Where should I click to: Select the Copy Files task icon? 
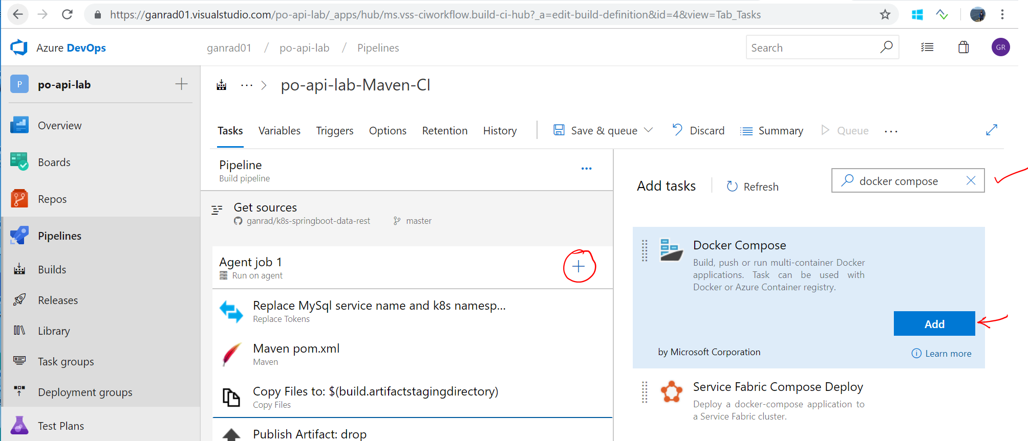click(231, 397)
